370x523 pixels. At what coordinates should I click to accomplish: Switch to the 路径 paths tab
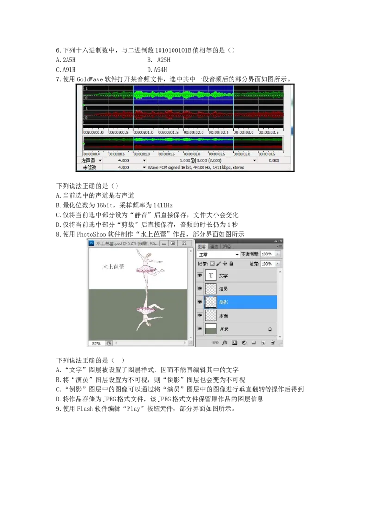(x=227, y=246)
